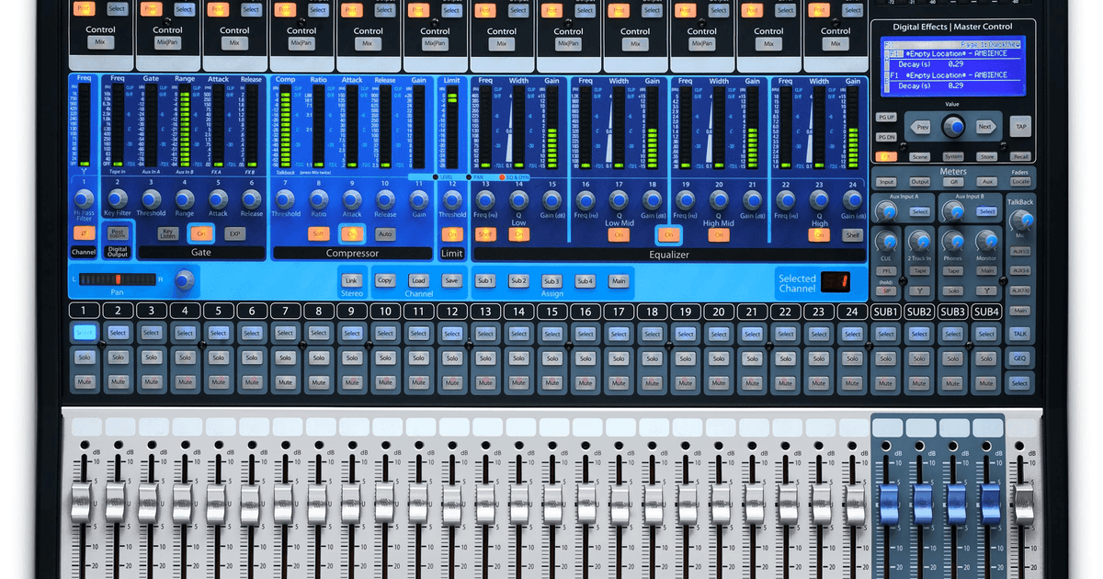Enable the Compressor On toggle
1103x579 pixels.
[352, 233]
